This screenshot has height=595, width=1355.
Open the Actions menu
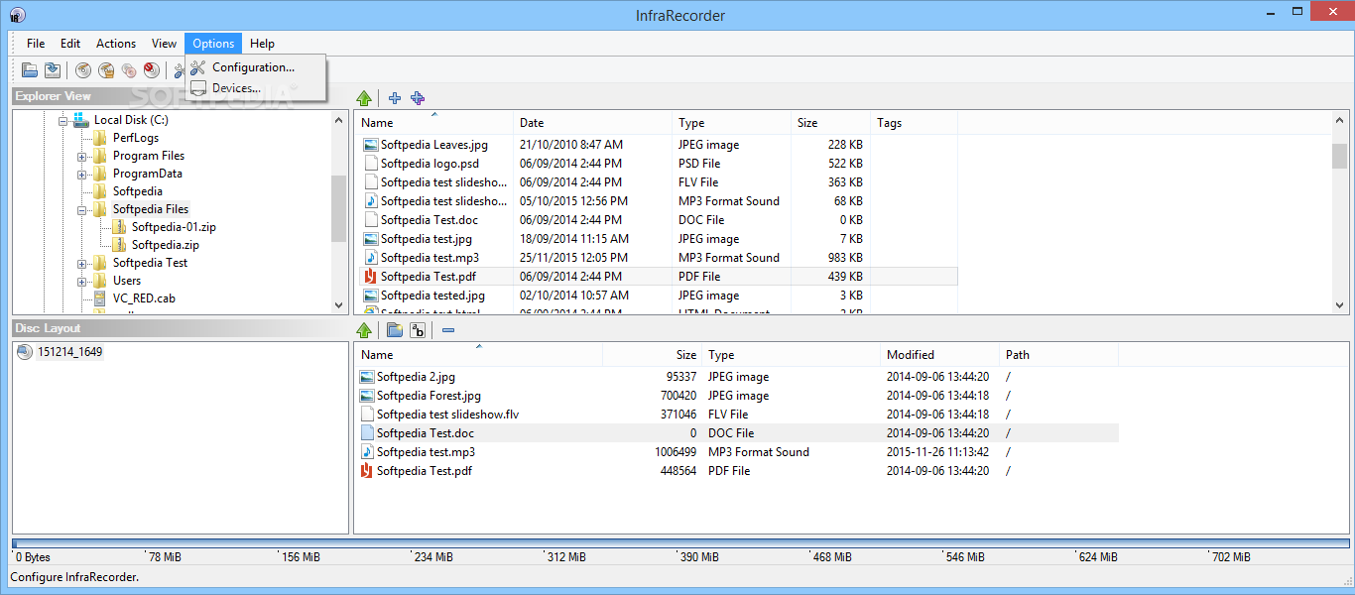[116, 43]
